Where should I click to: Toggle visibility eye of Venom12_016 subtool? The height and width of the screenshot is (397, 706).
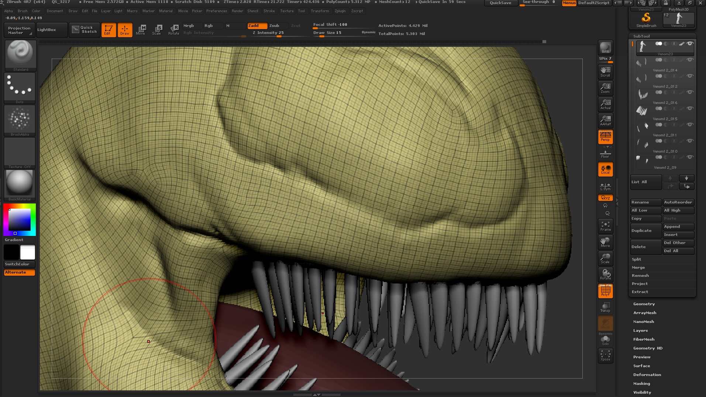[x=690, y=92]
